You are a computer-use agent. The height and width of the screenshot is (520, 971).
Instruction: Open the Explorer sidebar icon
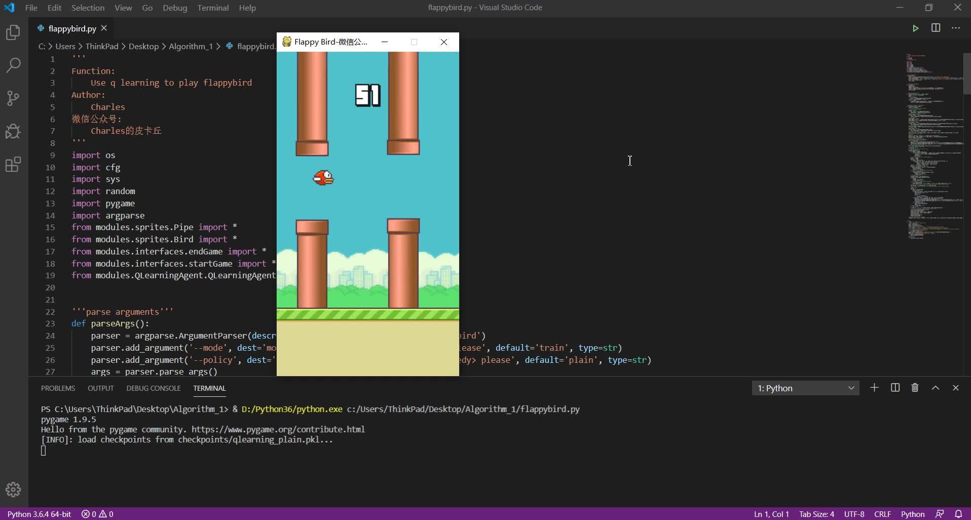pos(13,32)
